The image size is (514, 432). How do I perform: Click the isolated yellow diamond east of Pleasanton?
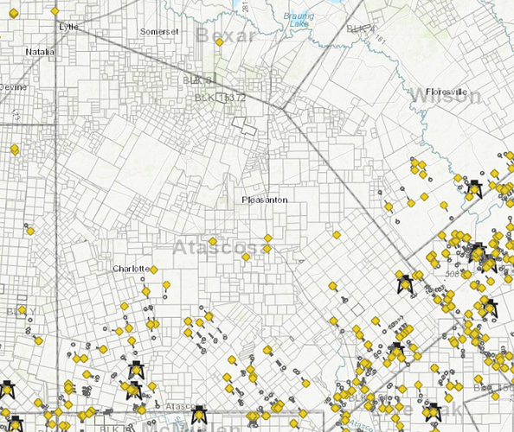pyautogui.click(x=337, y=235)
